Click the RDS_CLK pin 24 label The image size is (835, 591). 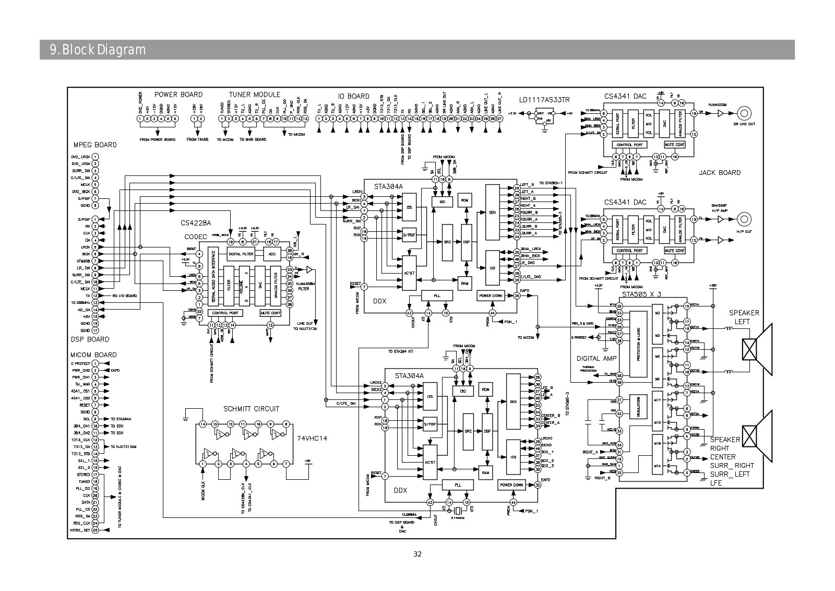pyautogui.click(x=81, y=523)
